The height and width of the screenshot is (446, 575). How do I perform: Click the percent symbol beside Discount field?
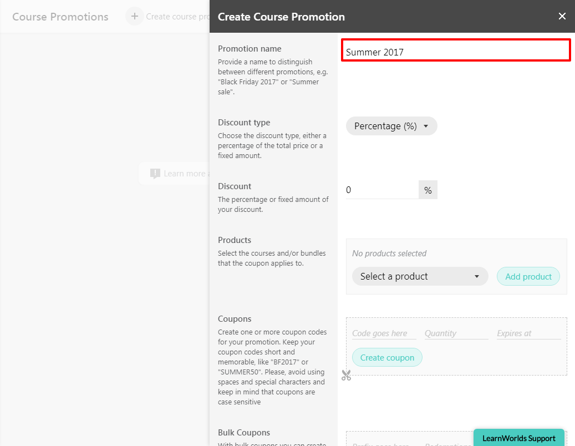(428, 190)
